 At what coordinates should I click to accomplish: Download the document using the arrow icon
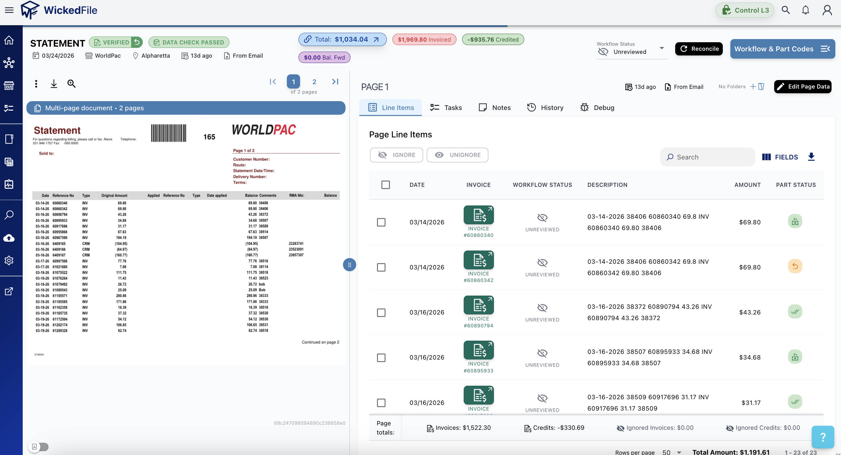coord(54,84)
